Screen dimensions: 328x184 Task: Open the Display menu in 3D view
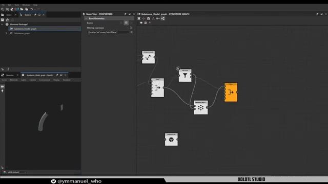pos(56,80)
